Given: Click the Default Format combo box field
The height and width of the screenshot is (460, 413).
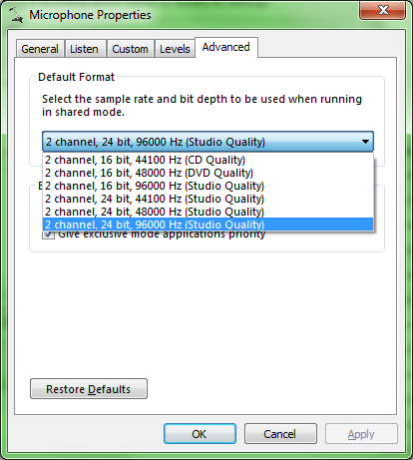Looking at the screenshot, I should 207,142.
